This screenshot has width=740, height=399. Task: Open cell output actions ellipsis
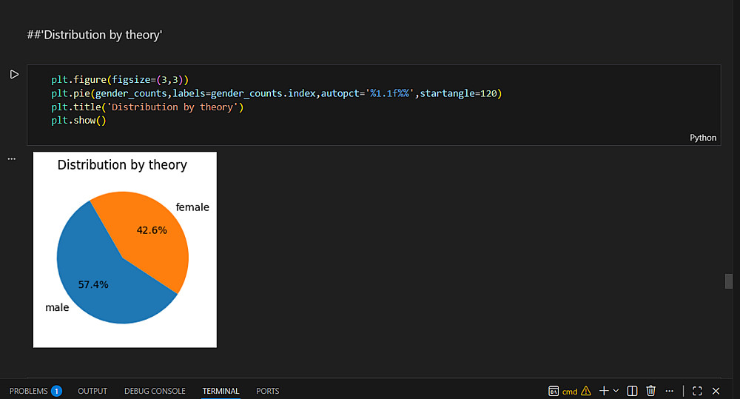11,159
